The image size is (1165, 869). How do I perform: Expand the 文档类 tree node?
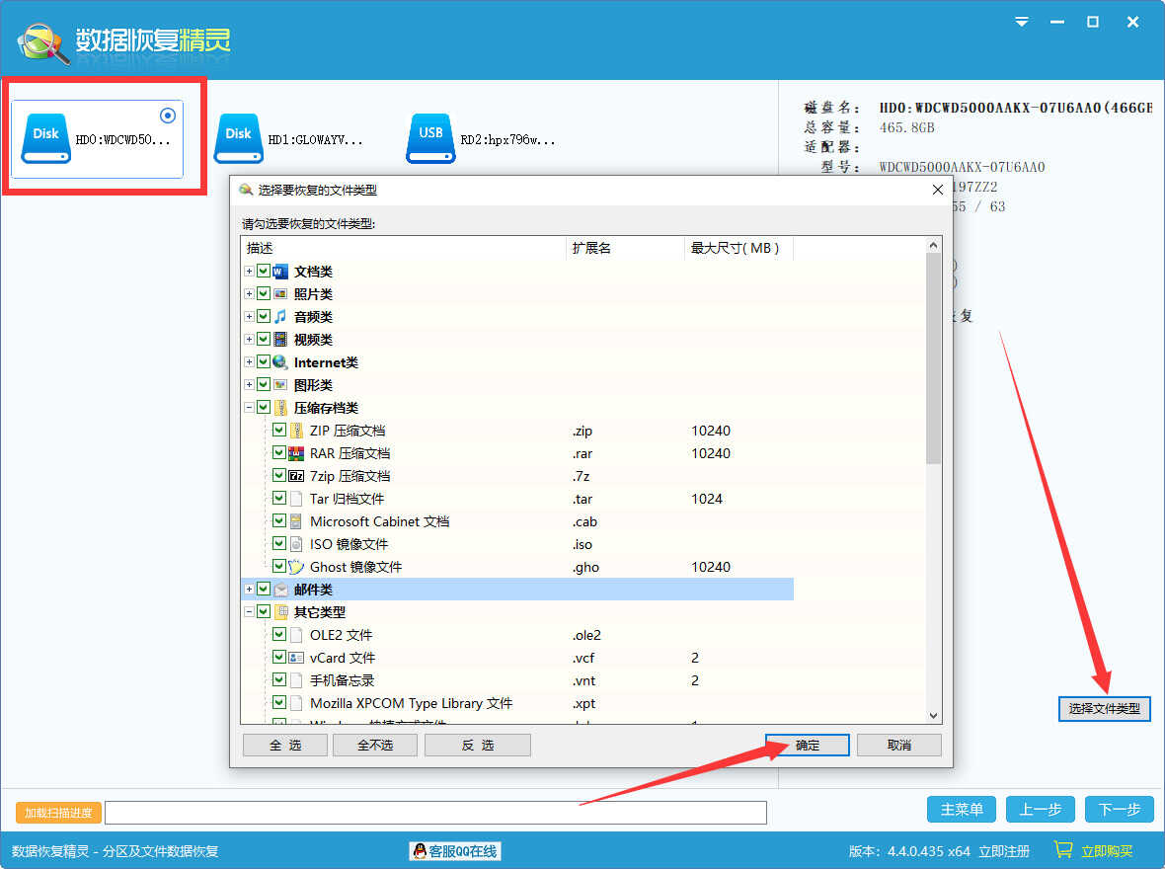[249, 272]
